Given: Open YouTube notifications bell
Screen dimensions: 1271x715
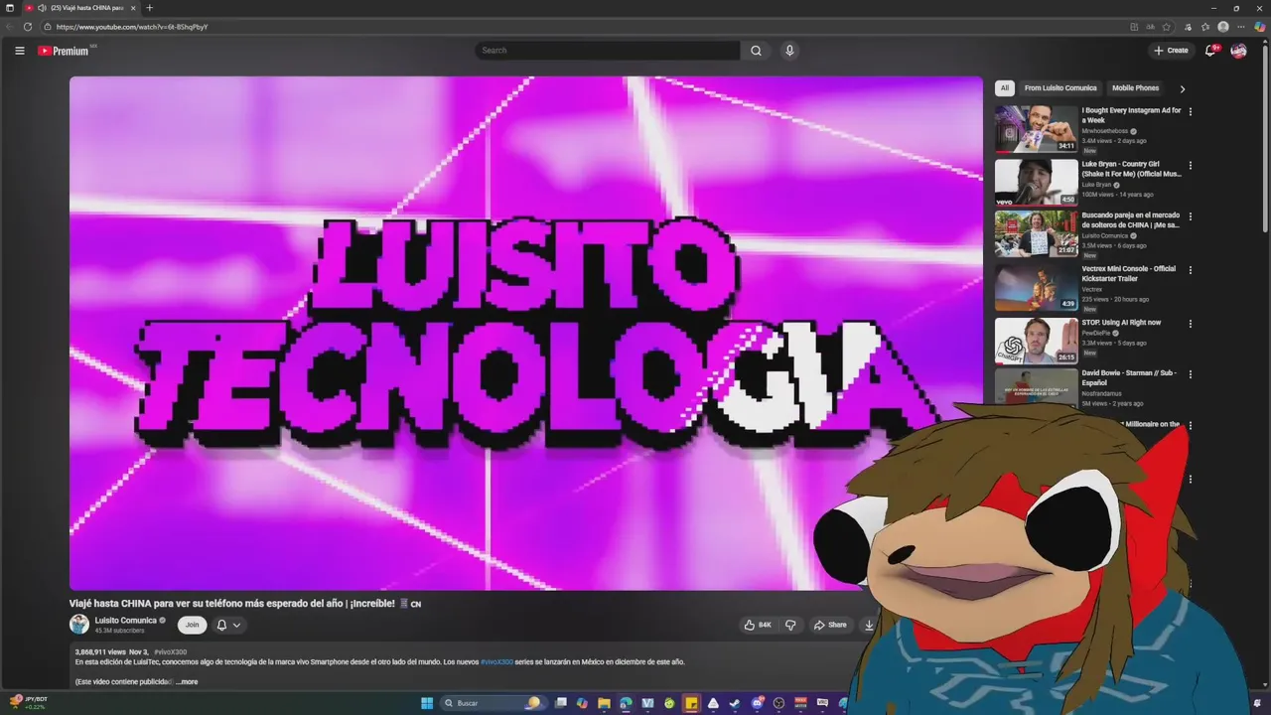Looking at the screenshot, I should [1210, 51].
